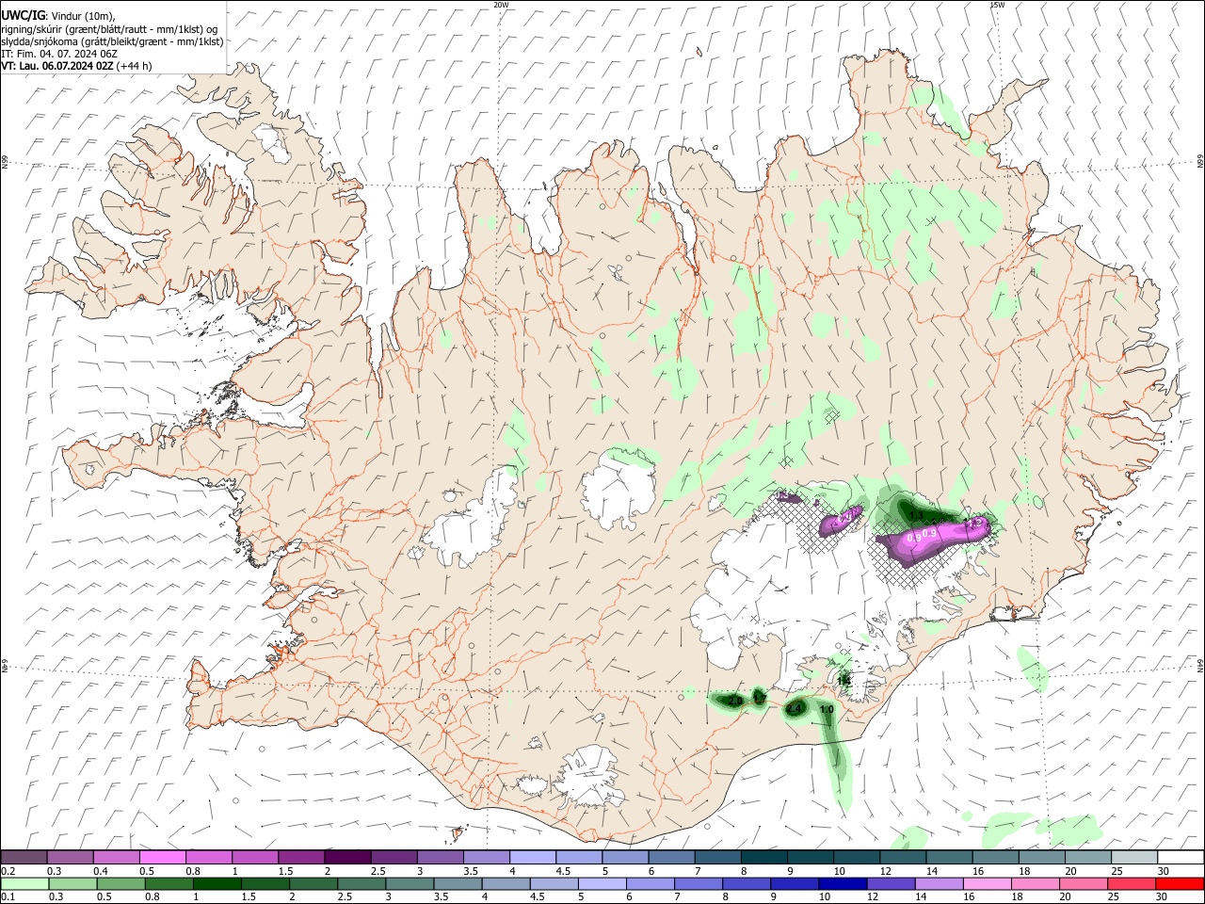Click the 'VT: Lau. 06.07.2024 02Z' valid time

(x=57, y=66)
